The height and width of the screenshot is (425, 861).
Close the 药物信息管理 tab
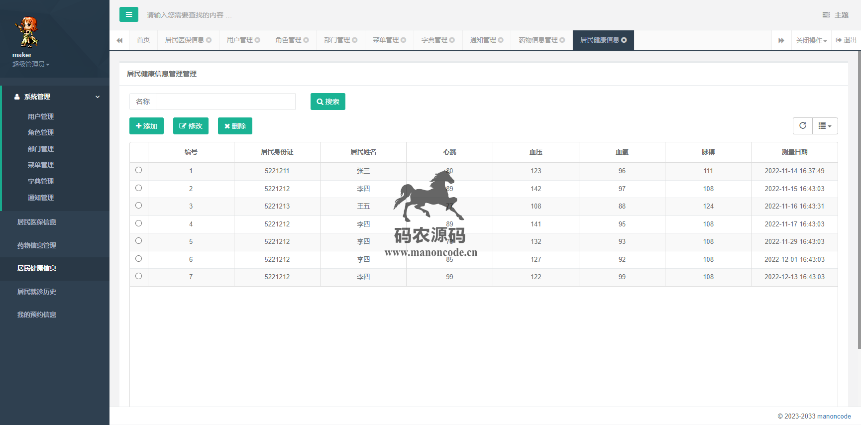click(562, 40)
